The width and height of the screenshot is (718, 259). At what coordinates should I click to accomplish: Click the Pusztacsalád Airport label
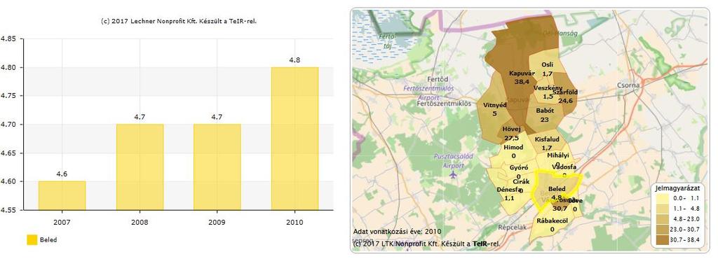click(x=454, y=161)
